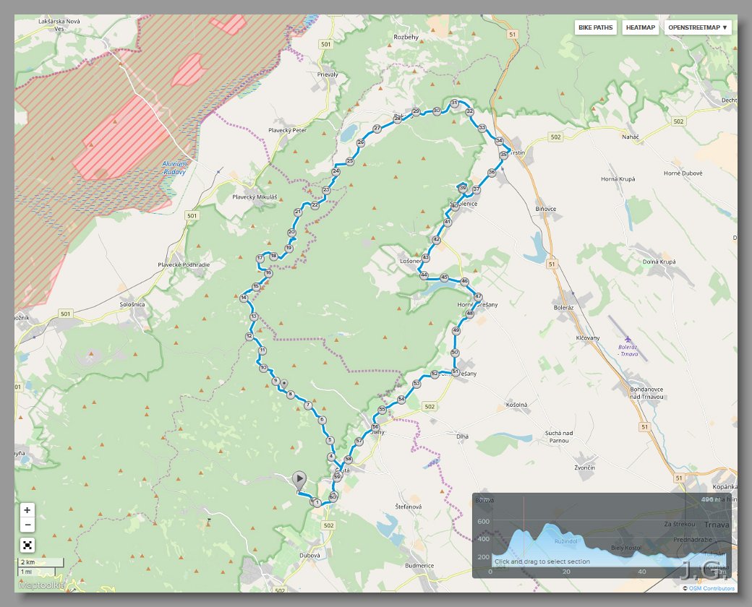The width and height of the screenshot is (752, 607).
Task: Select kilometer marker 49 on route
Action: (x=456, y=331)
